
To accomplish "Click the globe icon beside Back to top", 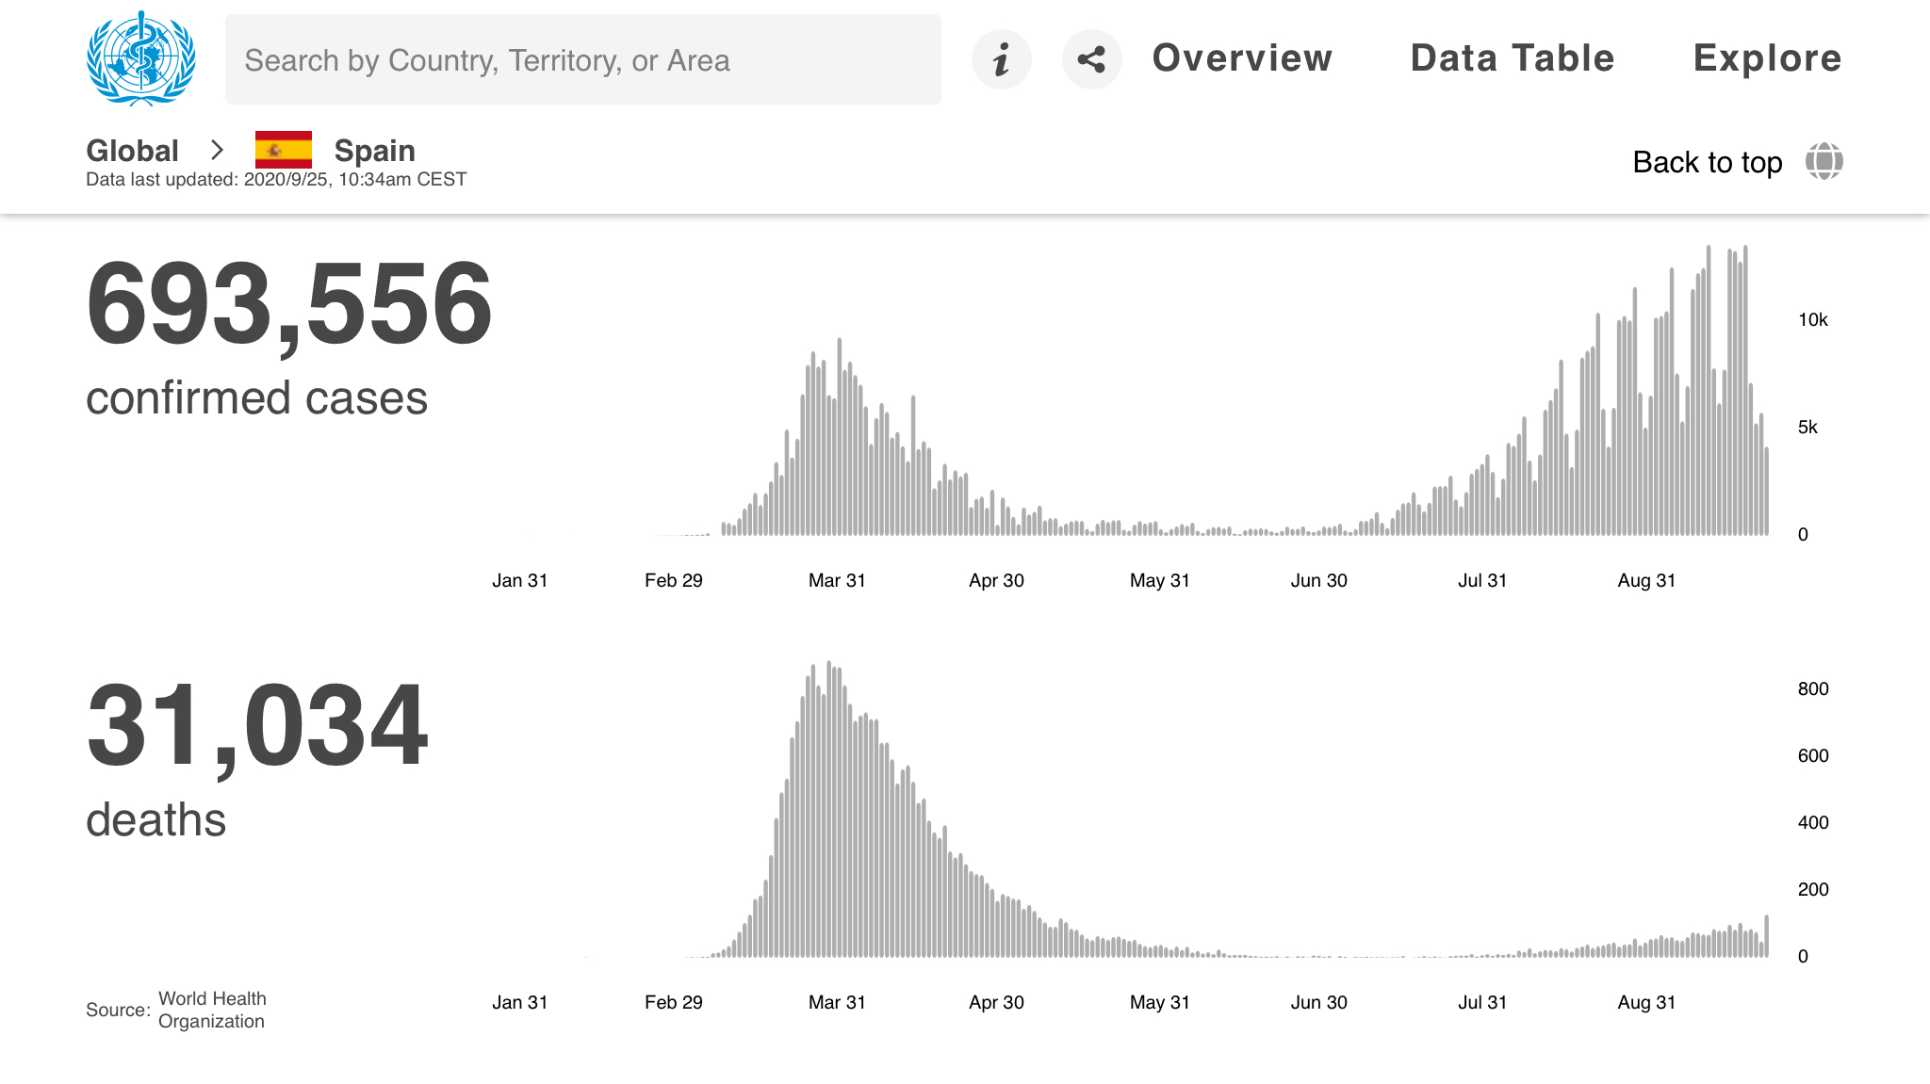I will pyautogui.click(x=1824, y=161).
